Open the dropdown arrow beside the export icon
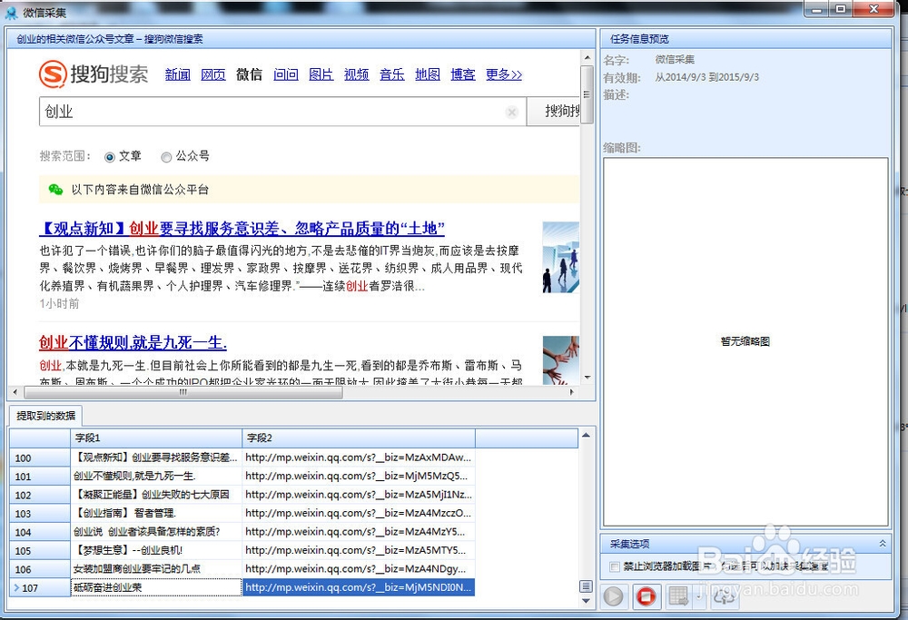 point(699,595)
